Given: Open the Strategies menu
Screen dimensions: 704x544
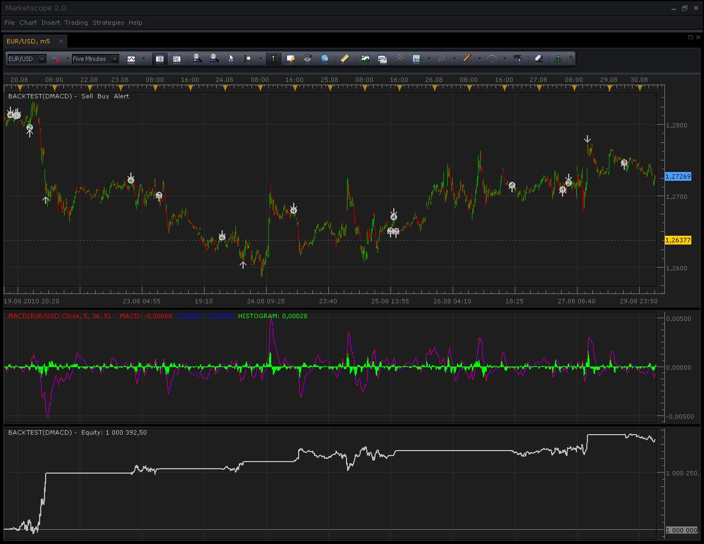Looking at the screenshot, I should (x=108, y=23).
